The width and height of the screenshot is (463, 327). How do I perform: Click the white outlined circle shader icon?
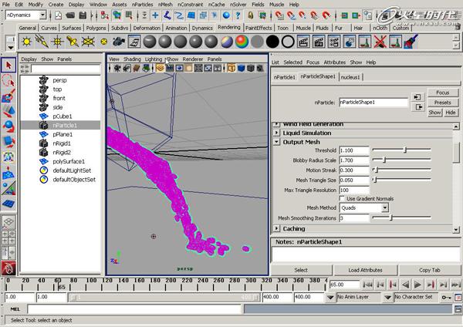coord(288,42)
